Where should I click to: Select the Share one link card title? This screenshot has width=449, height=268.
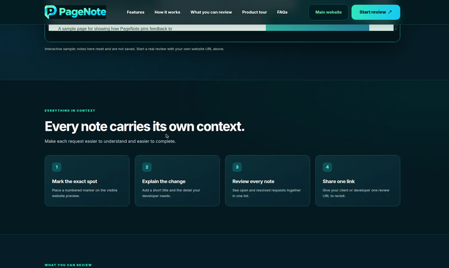338,181
